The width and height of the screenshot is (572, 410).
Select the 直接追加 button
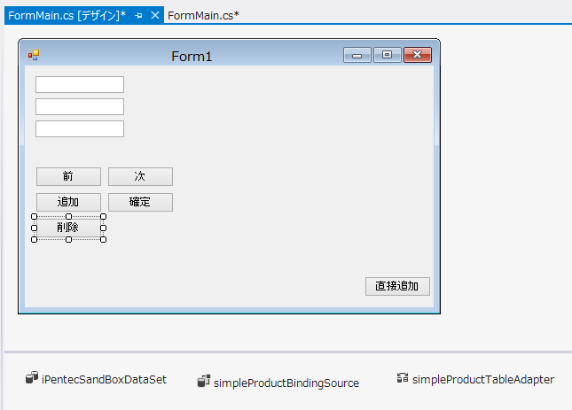(x=397, y=286)
